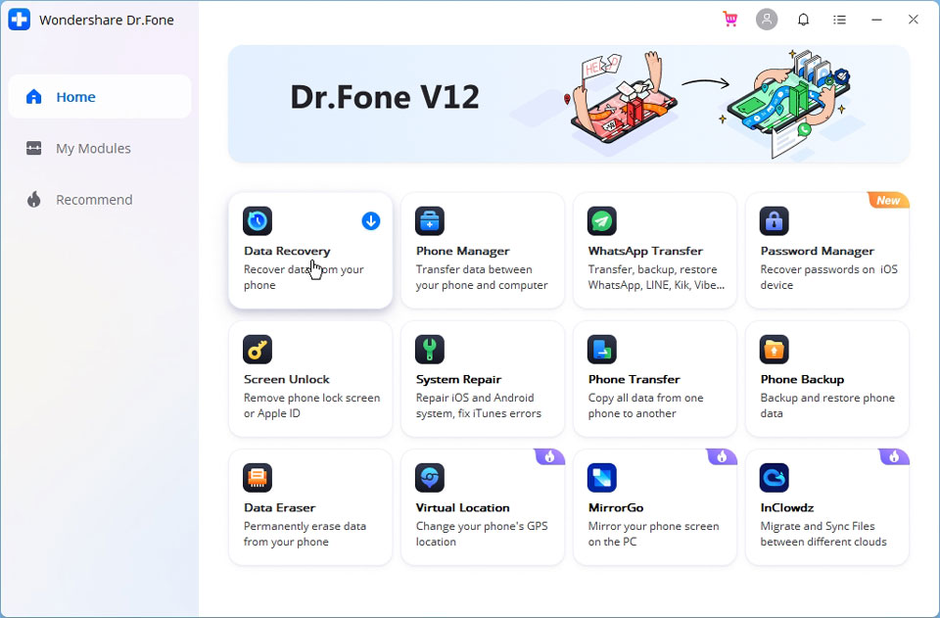The image size is (940, 618).
Task: Close the Dr.Fone window
Action: (913, 20)
